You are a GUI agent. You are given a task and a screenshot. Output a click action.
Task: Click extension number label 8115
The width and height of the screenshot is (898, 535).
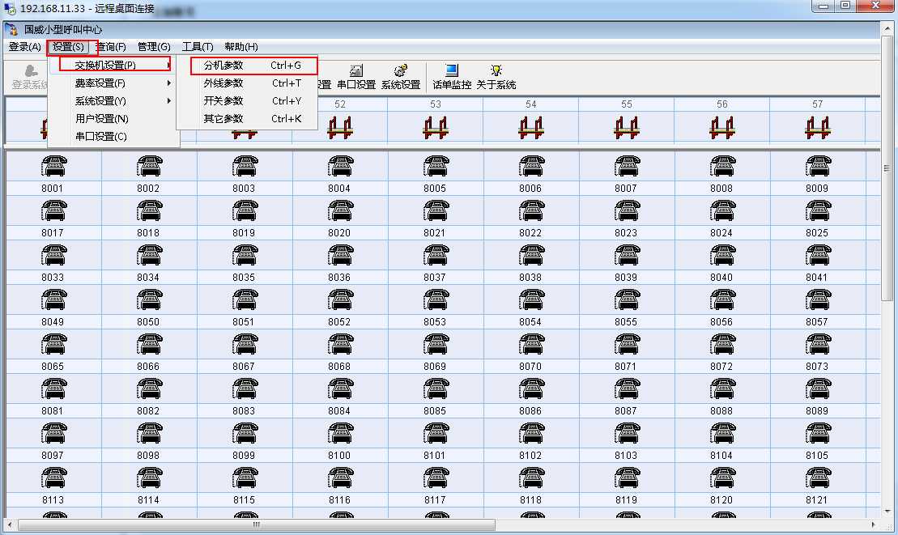244,500
